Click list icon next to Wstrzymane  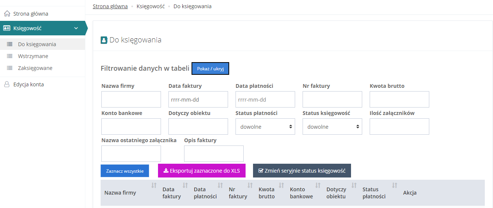10,56
